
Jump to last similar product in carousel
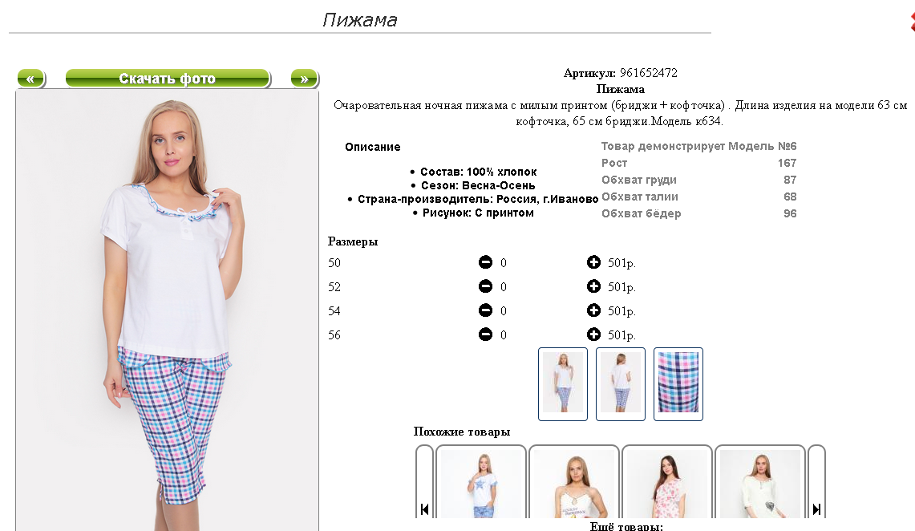click(816, 509)
